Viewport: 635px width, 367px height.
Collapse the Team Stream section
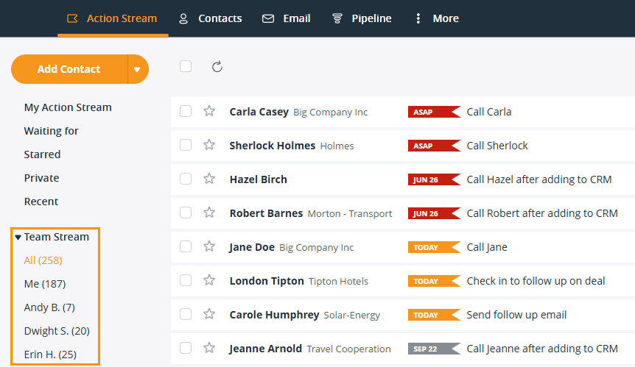[x=18, y=238]
